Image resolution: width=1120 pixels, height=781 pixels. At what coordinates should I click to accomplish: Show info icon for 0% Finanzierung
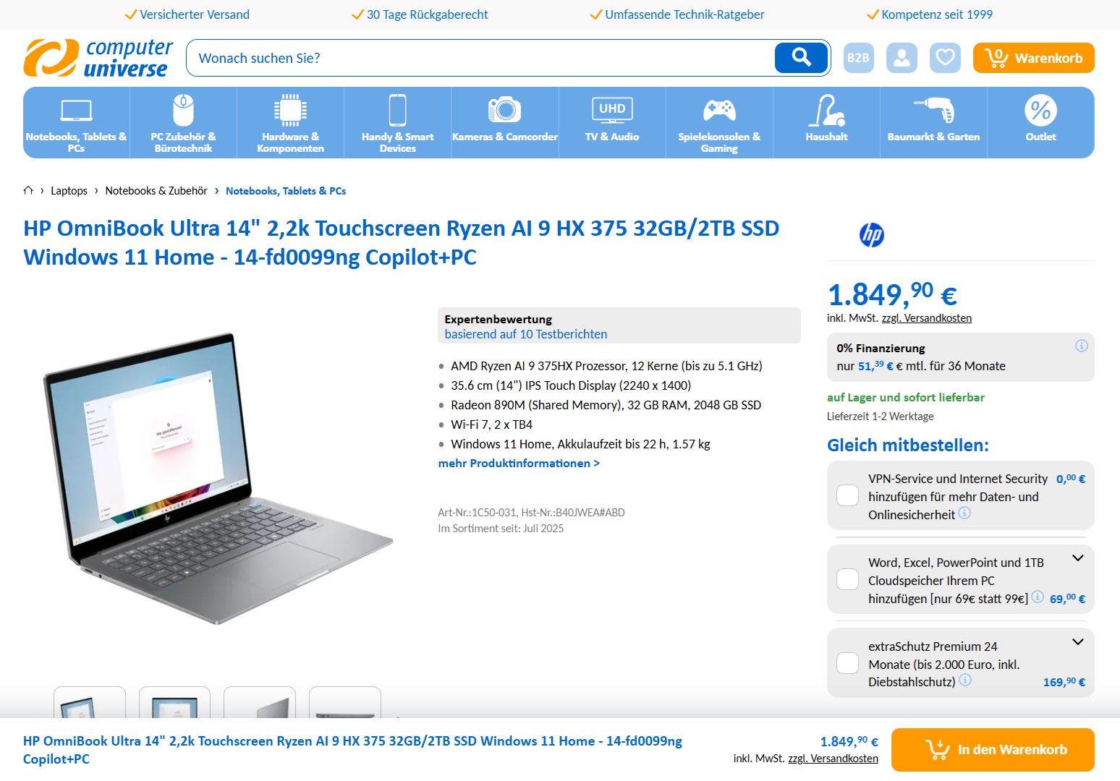tap(1082, 346)
